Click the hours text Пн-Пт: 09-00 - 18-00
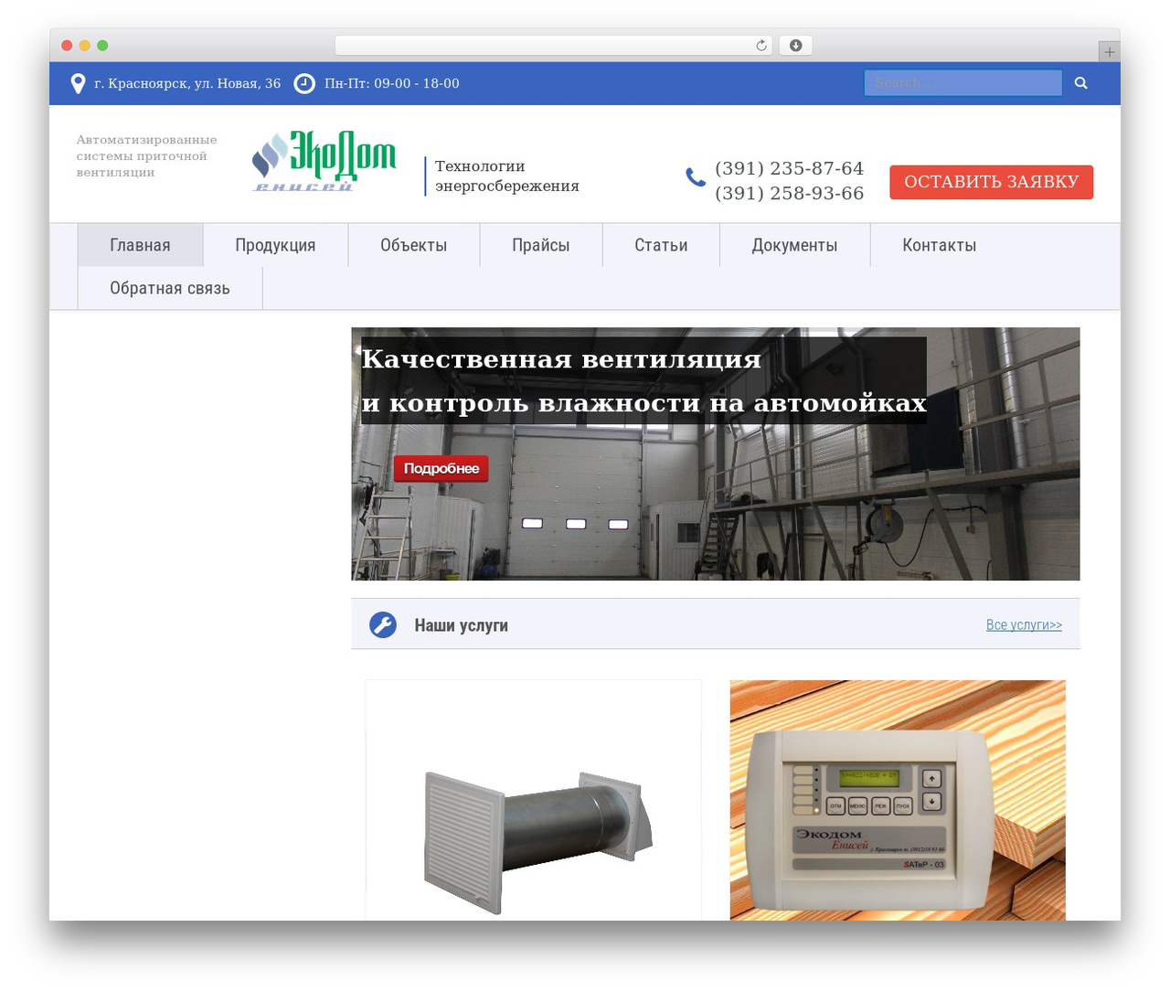The width and height of the screenshot is (1170, 991). (x=392, y=83)
